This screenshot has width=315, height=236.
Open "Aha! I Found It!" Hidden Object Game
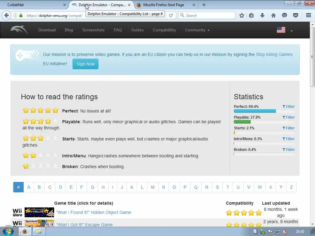coord(94,212)
